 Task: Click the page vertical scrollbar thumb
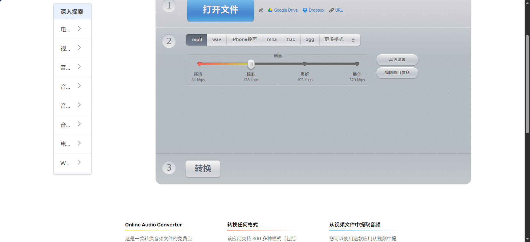coord(527,84)
